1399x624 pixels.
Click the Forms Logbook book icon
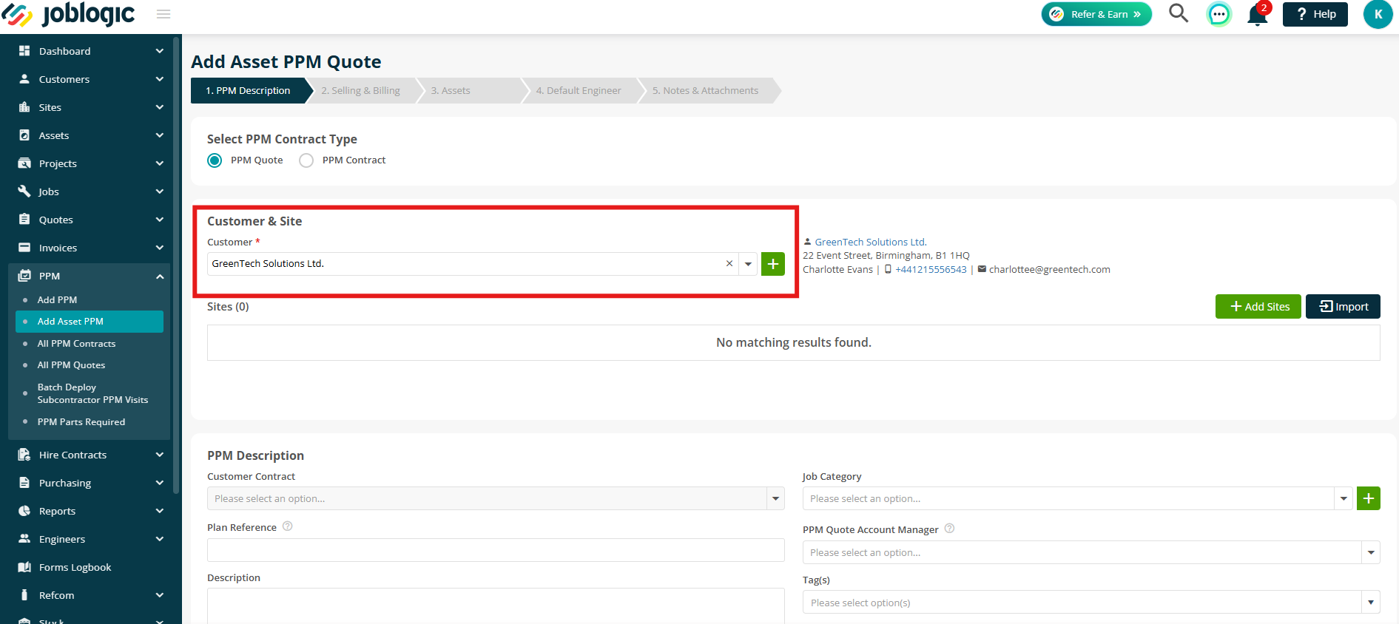tap(24, 567)
